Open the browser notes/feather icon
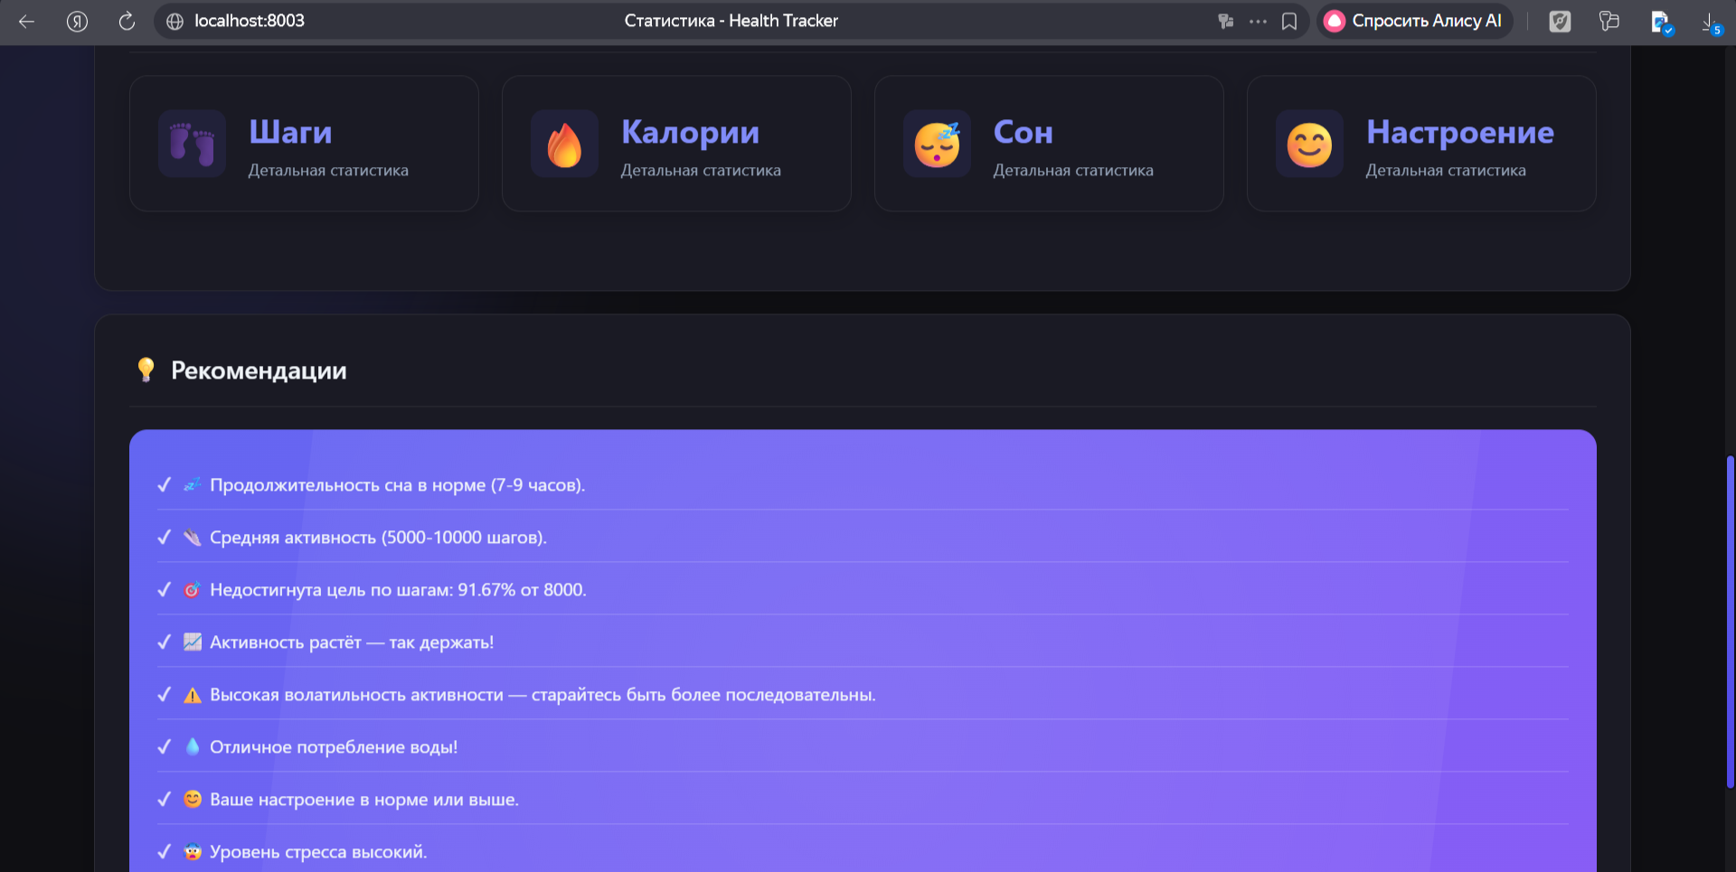Viewport: 1736px width, 872px height. coord(1560,21)
